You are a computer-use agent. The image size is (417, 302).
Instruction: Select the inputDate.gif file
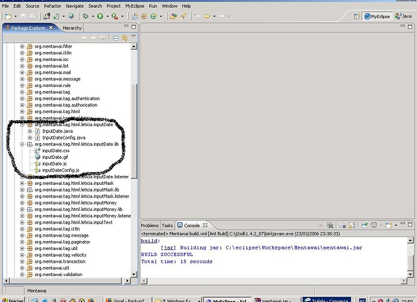55,157
